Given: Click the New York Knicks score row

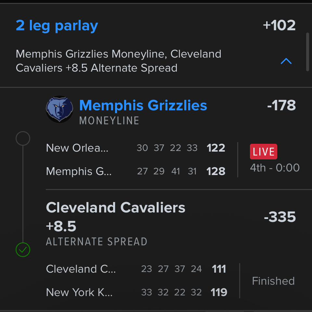Looking at the screenshot, I should pos(136,292).
